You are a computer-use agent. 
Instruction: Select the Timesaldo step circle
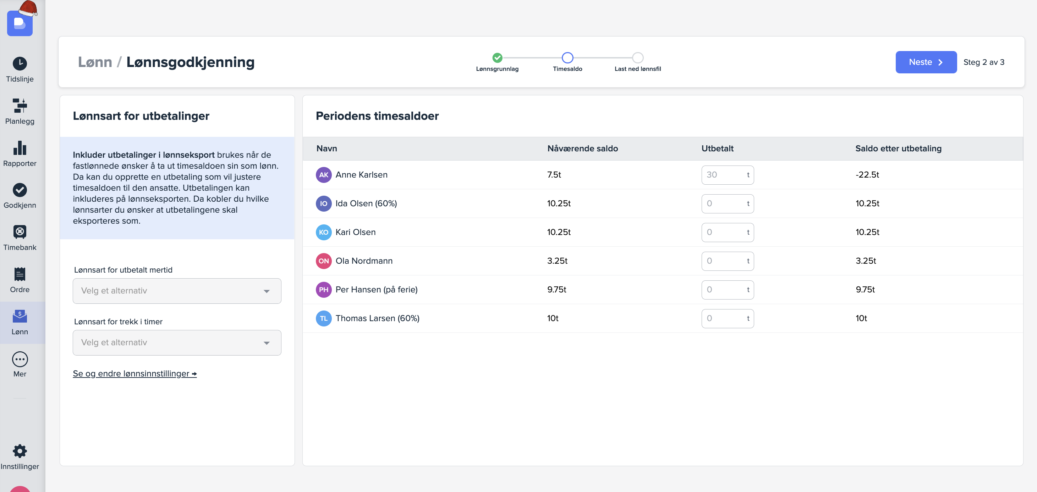pos(567,58)
